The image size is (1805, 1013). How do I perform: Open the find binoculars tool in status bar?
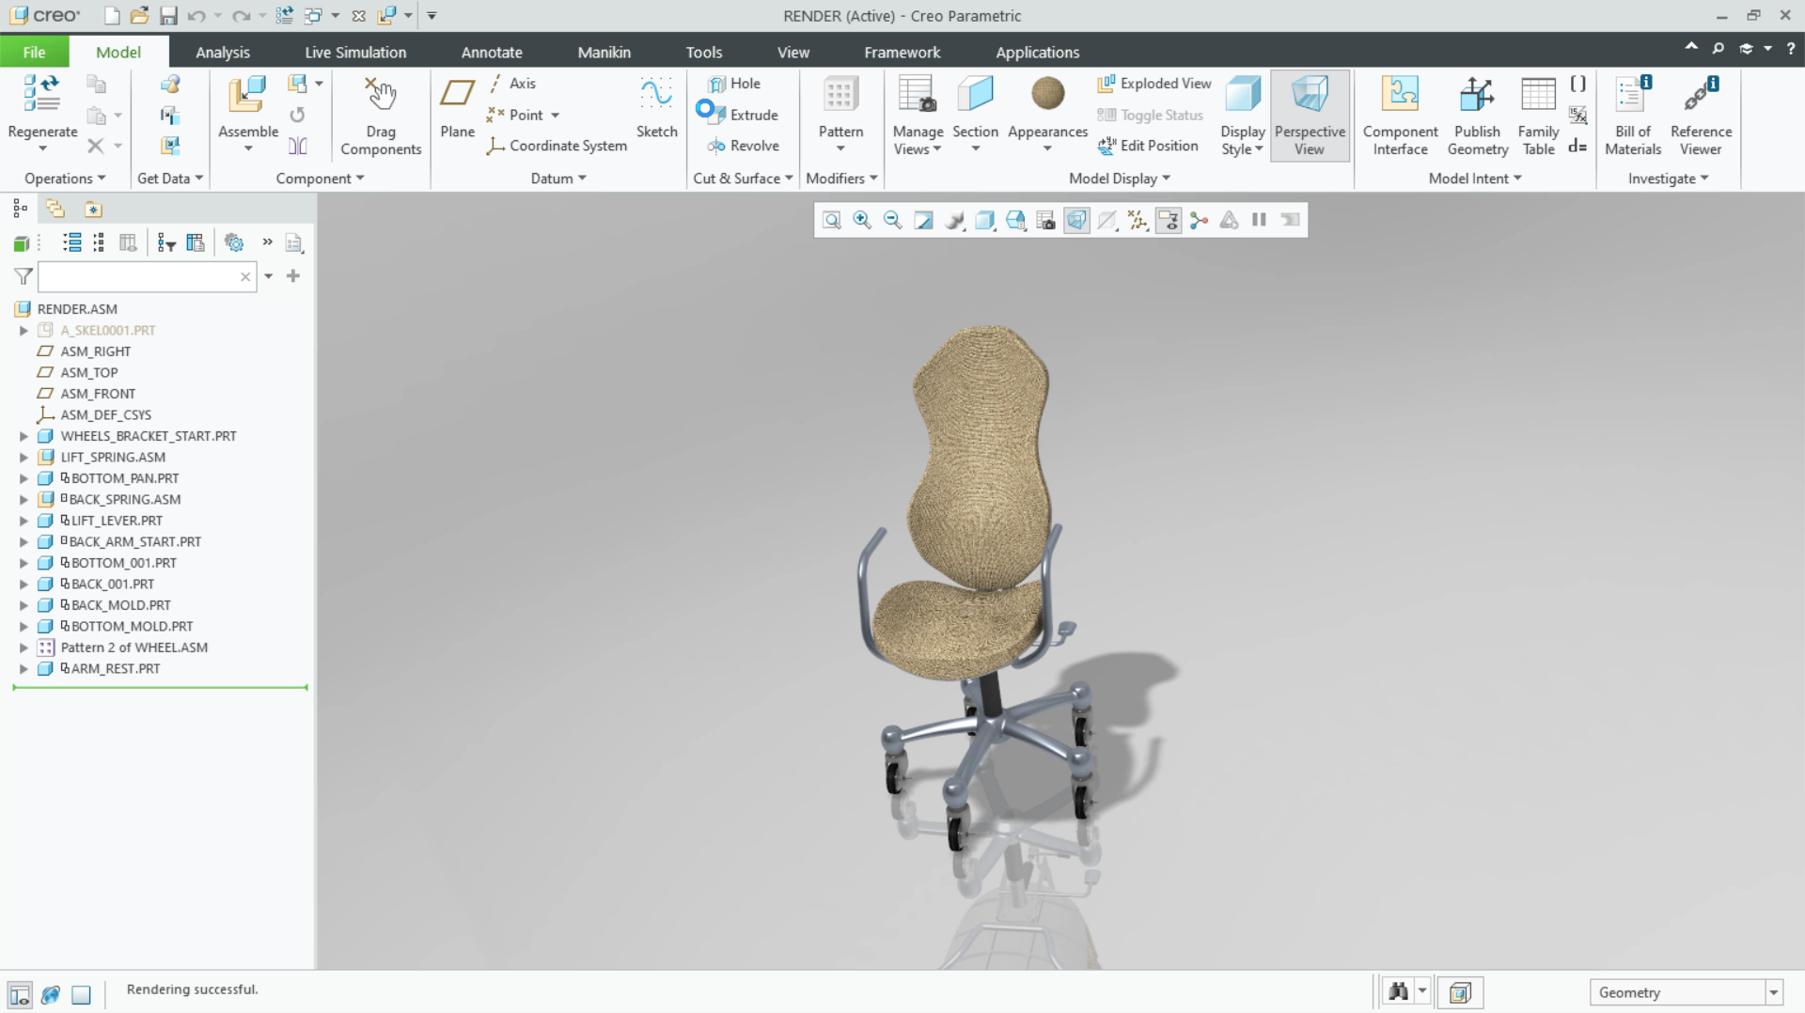click(1399, 992)
